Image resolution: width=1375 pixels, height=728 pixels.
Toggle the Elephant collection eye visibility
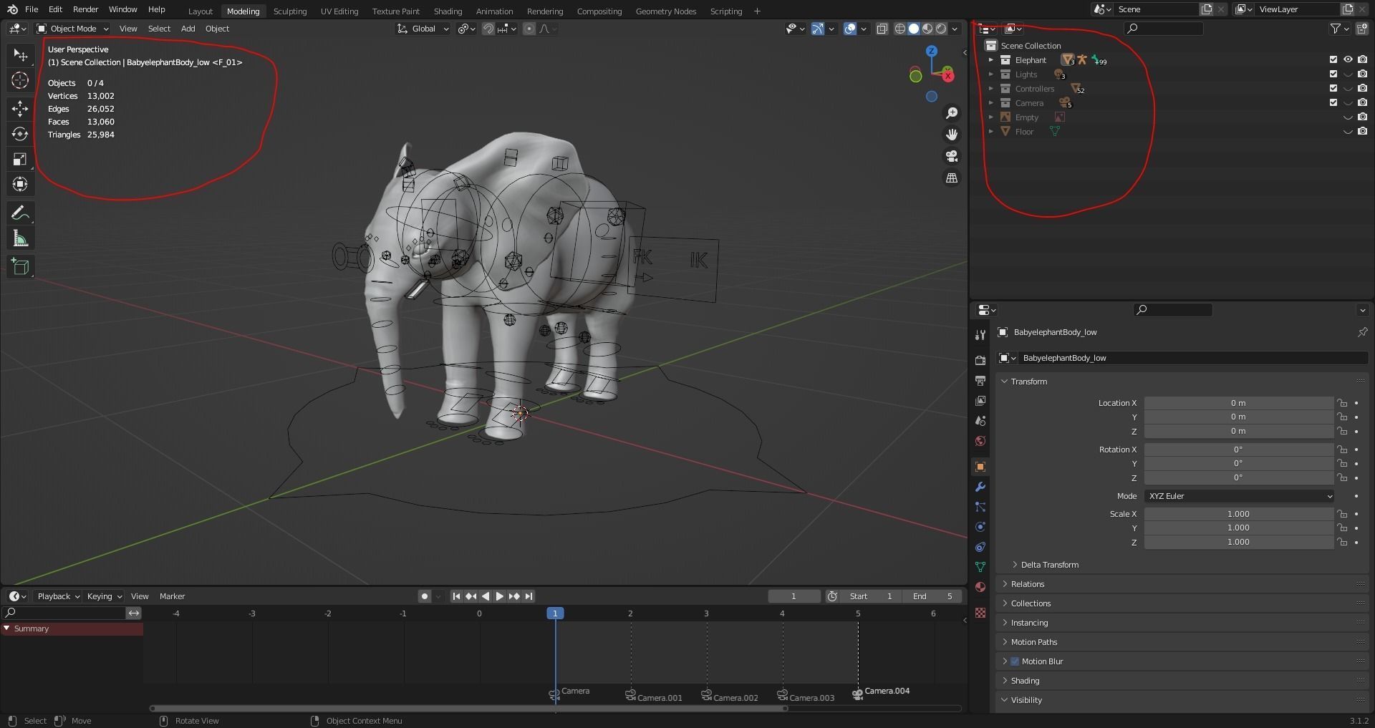click(x=1348, y=60)
